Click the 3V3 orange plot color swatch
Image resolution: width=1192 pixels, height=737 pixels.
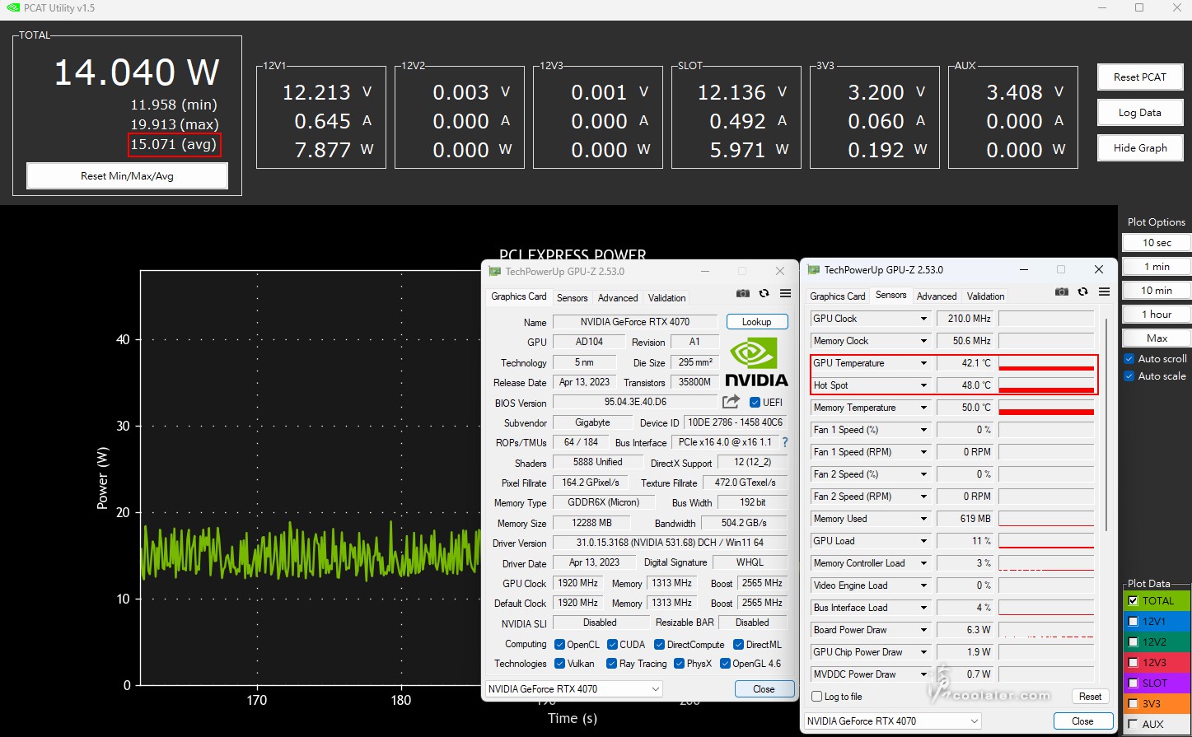click(x=1157, y=704)
